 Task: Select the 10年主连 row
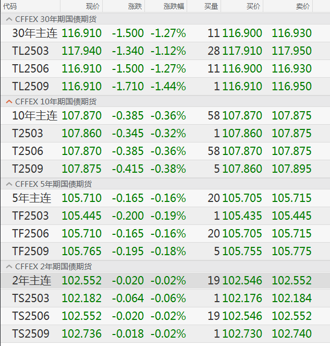tap(34, 116)
